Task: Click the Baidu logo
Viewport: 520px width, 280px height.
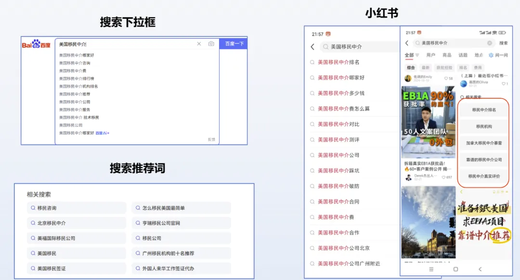Action: coord(36,44)
